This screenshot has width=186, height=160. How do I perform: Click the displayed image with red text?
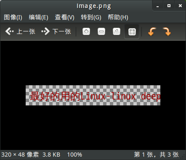coord(93,95)
